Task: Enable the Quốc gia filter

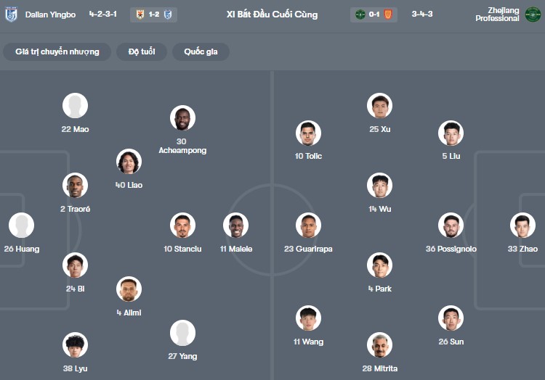Action: (x=201, y=51)
